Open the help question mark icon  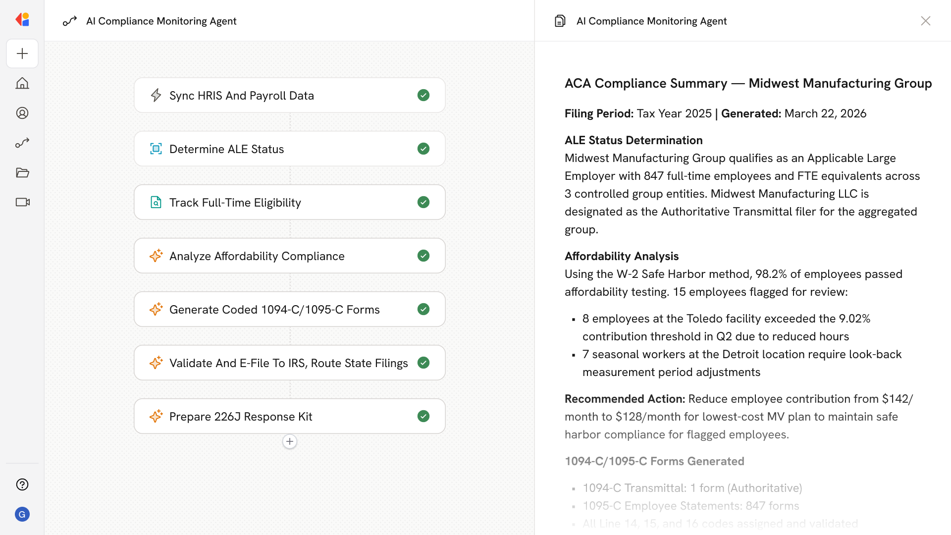pyautogui.click(x=22, y=484)
